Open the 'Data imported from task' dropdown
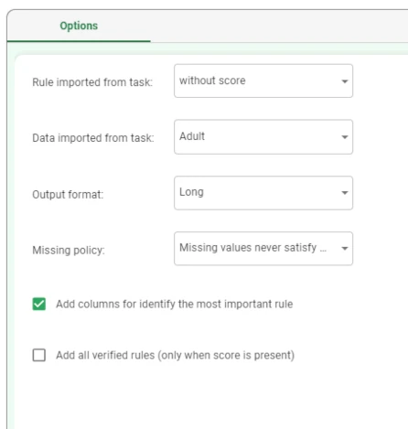 (x=263, y=137)
